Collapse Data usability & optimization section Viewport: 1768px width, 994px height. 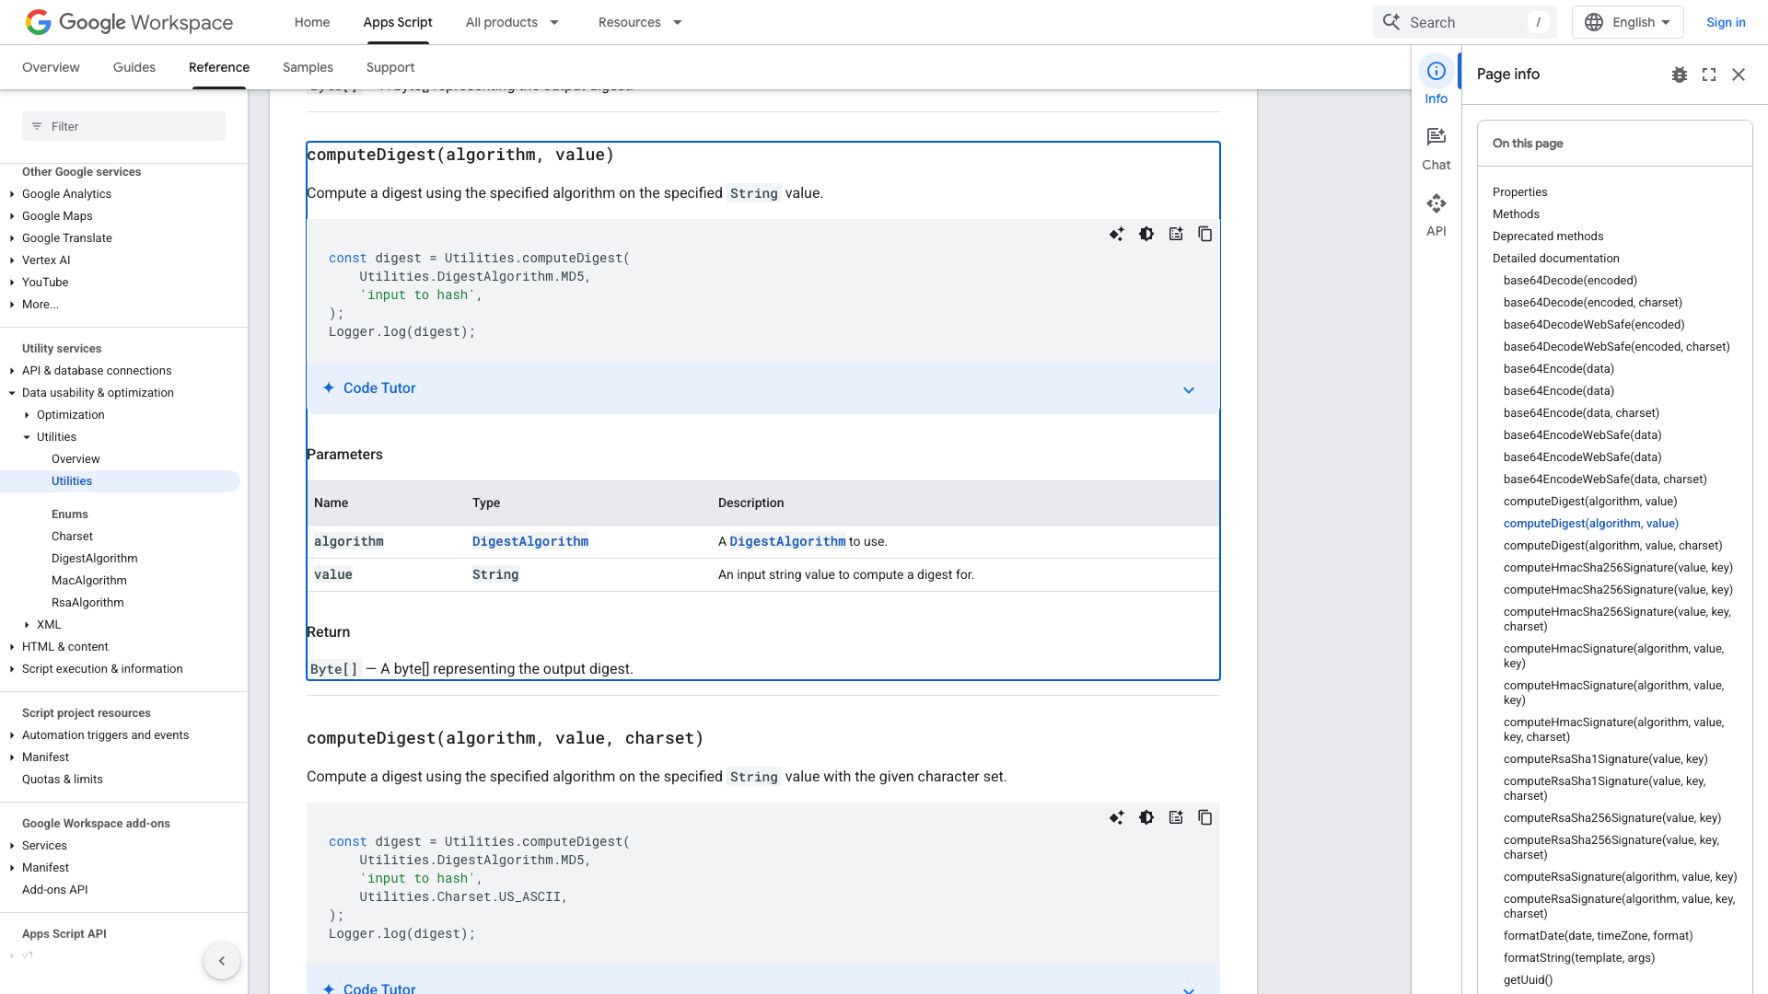(12, 393)
